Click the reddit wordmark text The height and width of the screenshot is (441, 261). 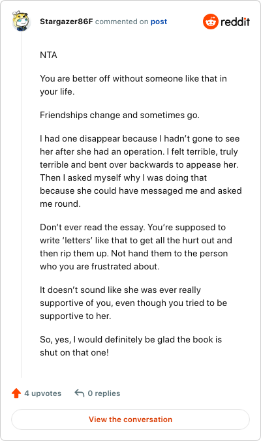coord(235,22)
